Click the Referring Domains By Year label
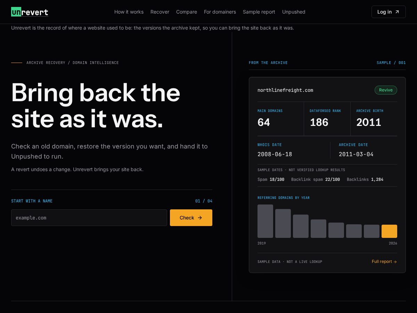 (284, 198)
